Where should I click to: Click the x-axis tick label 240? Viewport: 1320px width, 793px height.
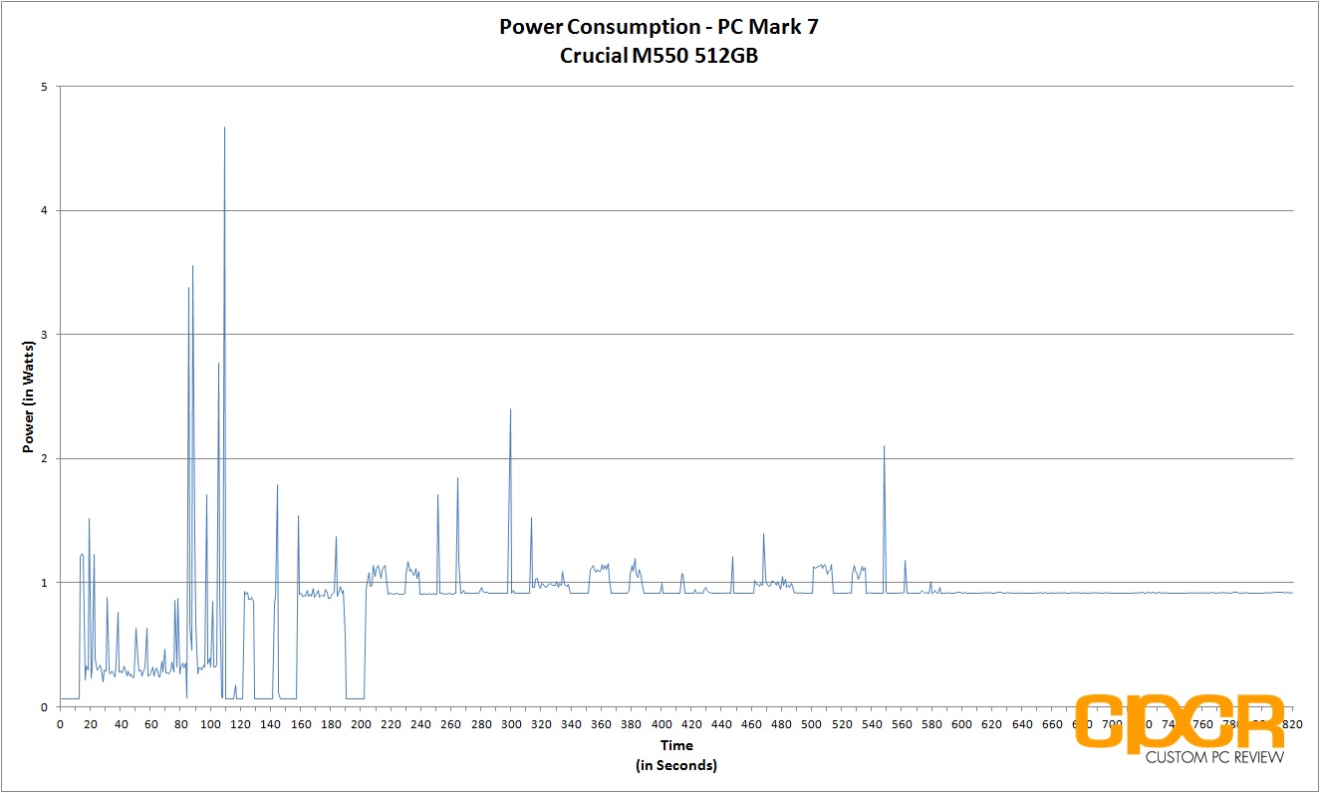[x=421, y=724]
